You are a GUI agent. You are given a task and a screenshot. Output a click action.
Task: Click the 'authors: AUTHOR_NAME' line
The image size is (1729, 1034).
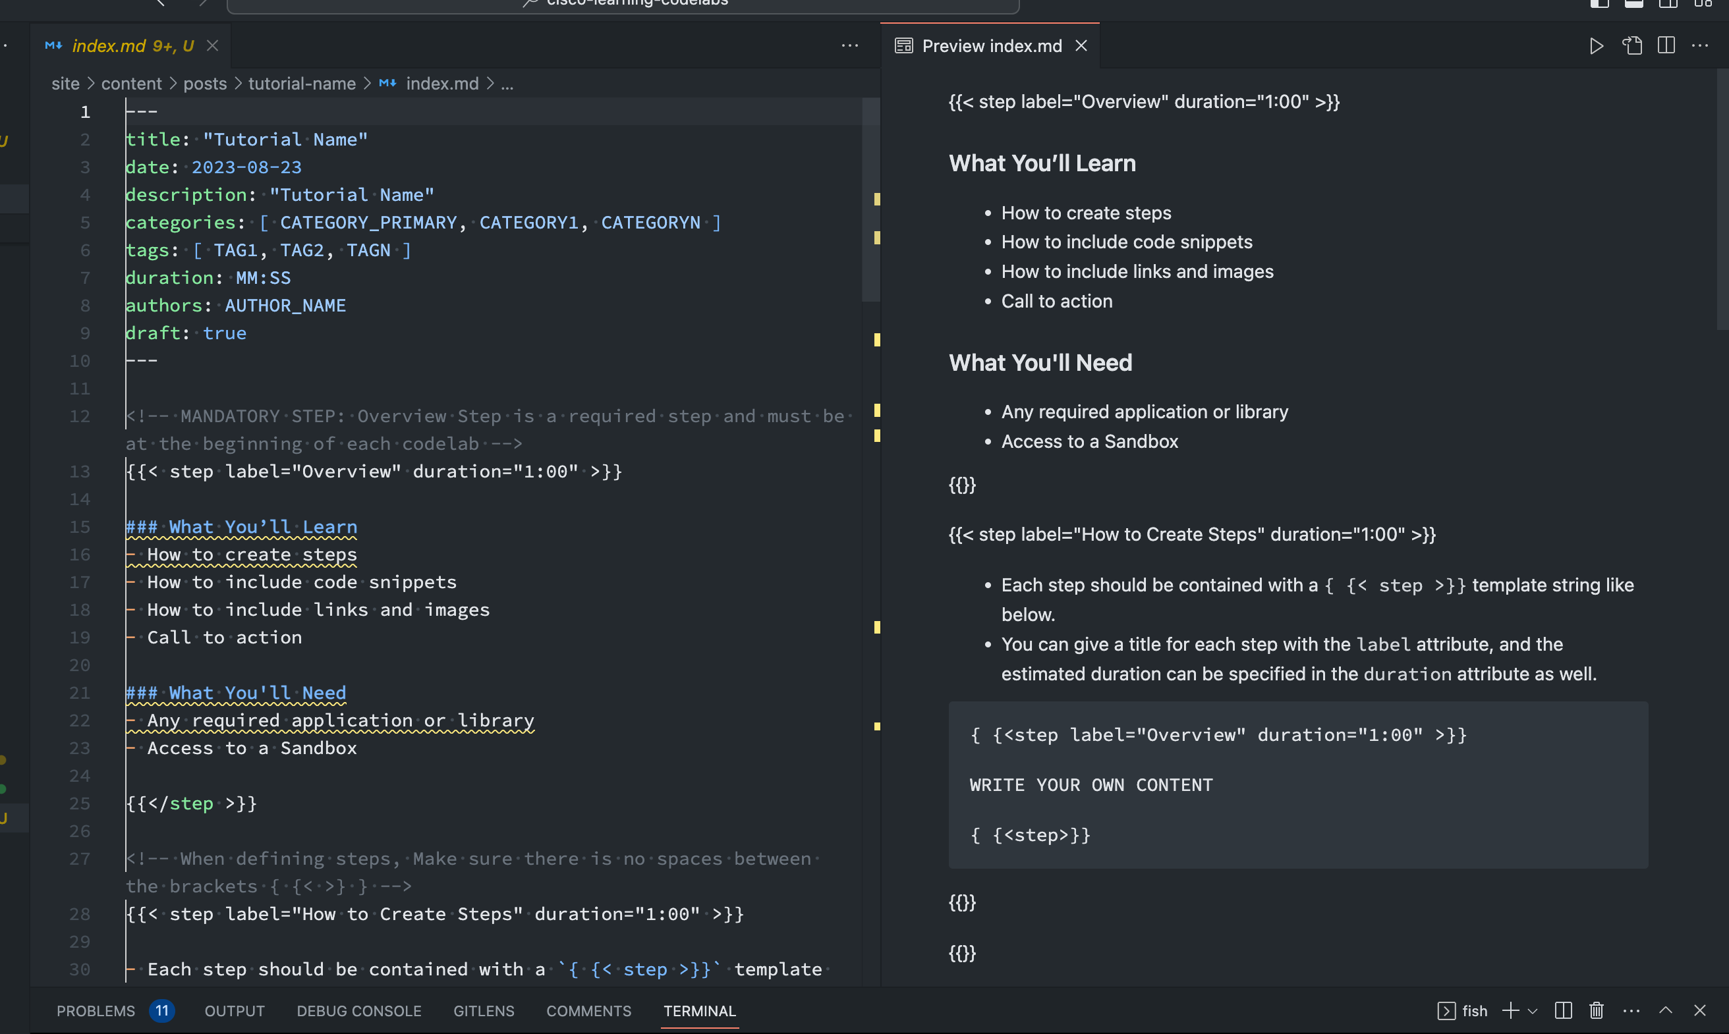235,305
